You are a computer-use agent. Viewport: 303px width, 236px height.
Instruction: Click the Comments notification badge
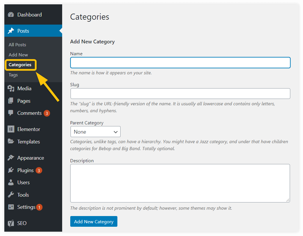point(47,113)
